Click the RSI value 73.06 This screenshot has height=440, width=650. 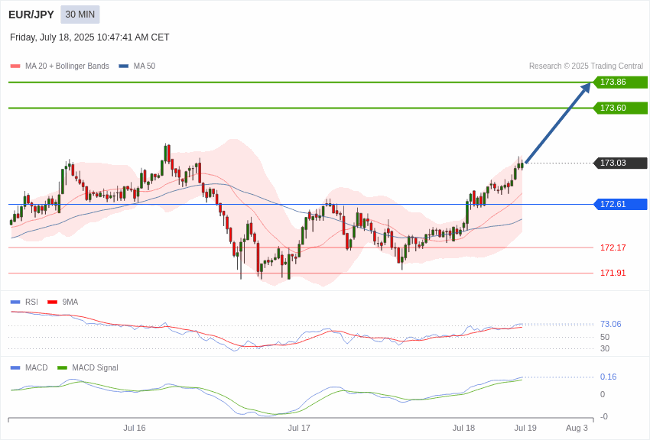click(x=611, y=324)
